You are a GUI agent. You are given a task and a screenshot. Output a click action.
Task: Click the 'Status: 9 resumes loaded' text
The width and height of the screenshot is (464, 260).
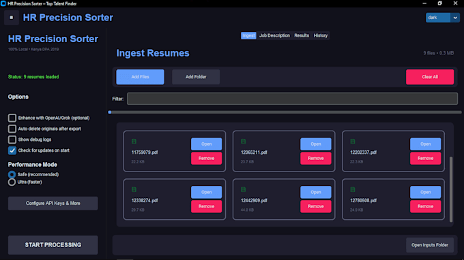33,77
